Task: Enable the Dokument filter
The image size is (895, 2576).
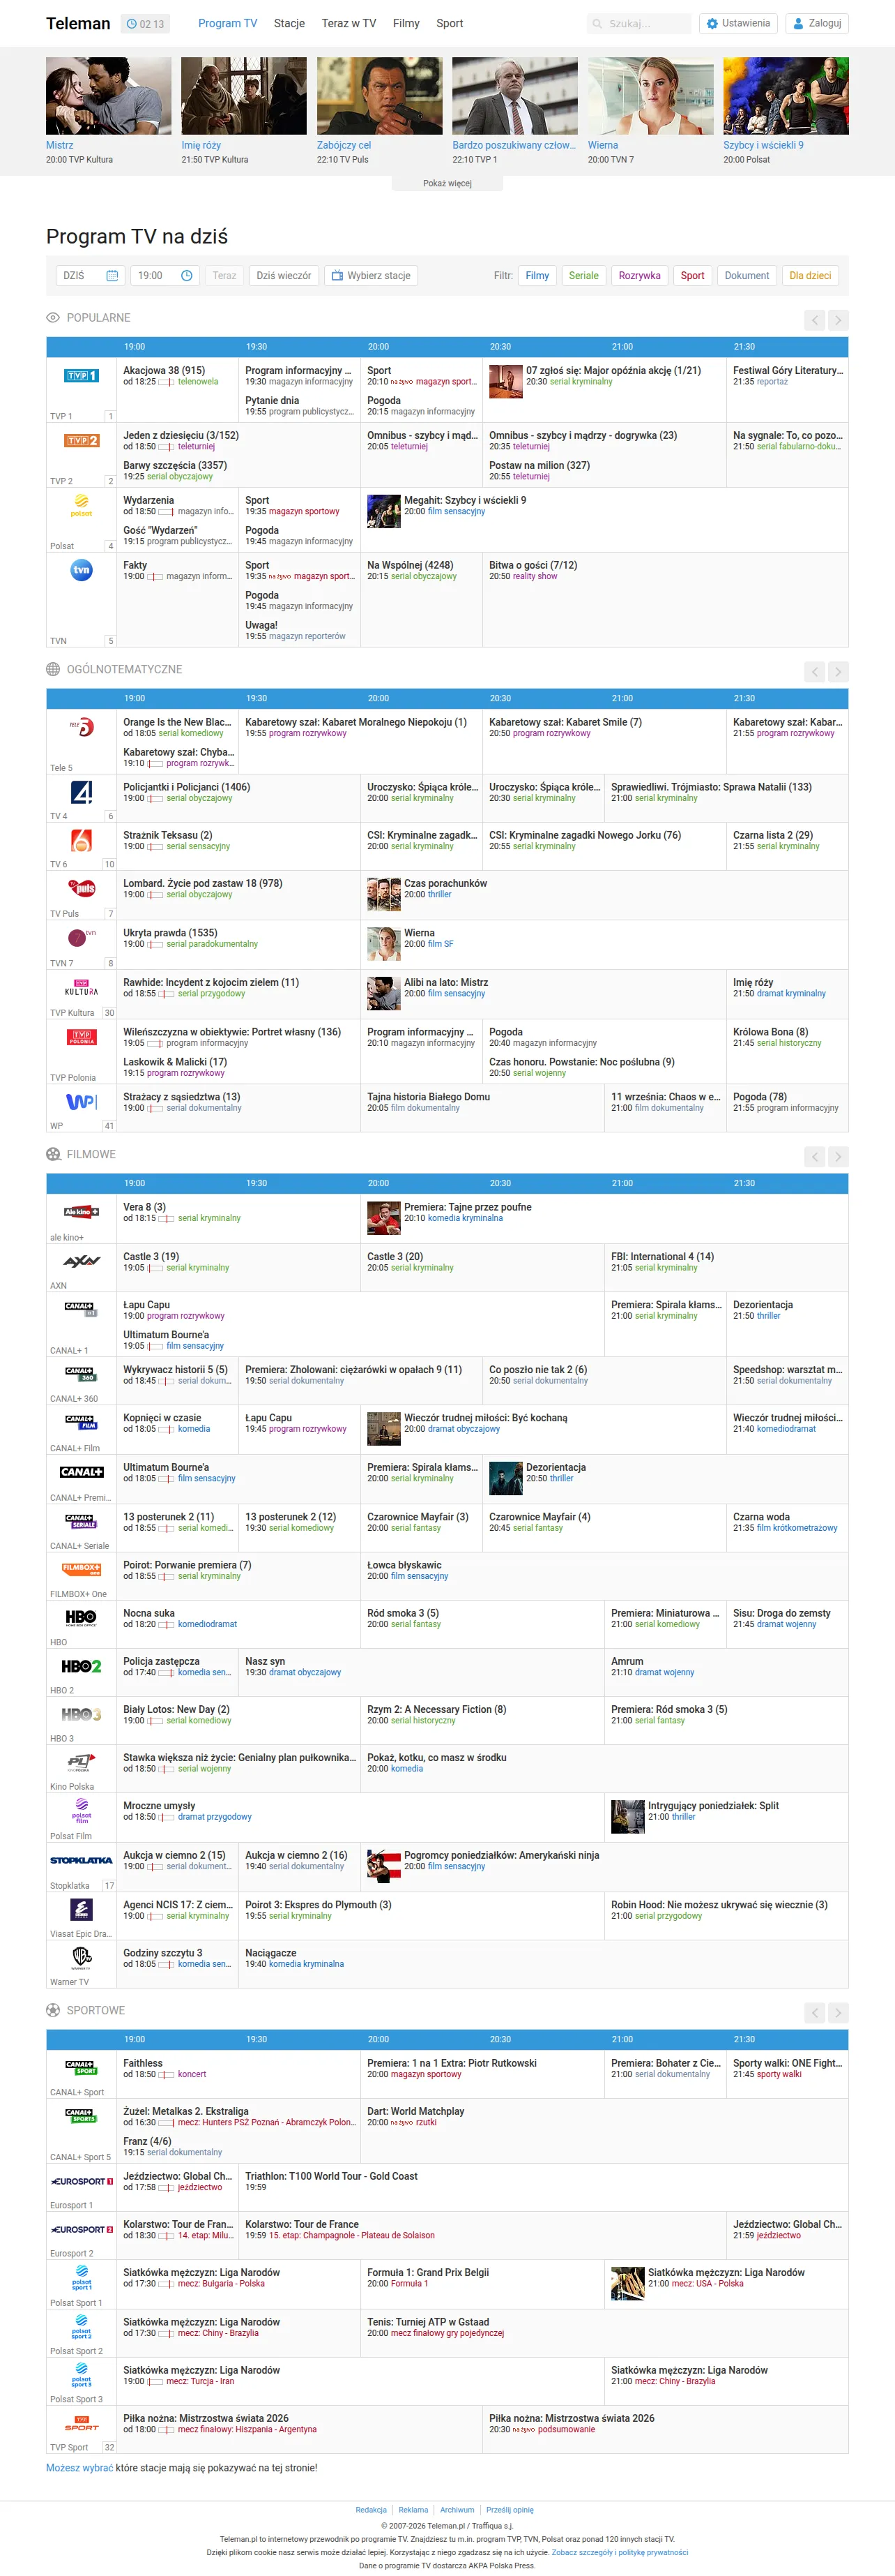Action: click(x=747, y=276)
